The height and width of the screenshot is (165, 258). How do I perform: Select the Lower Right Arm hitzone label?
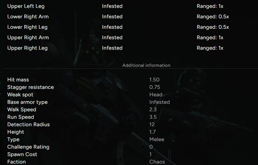point(28,17)
